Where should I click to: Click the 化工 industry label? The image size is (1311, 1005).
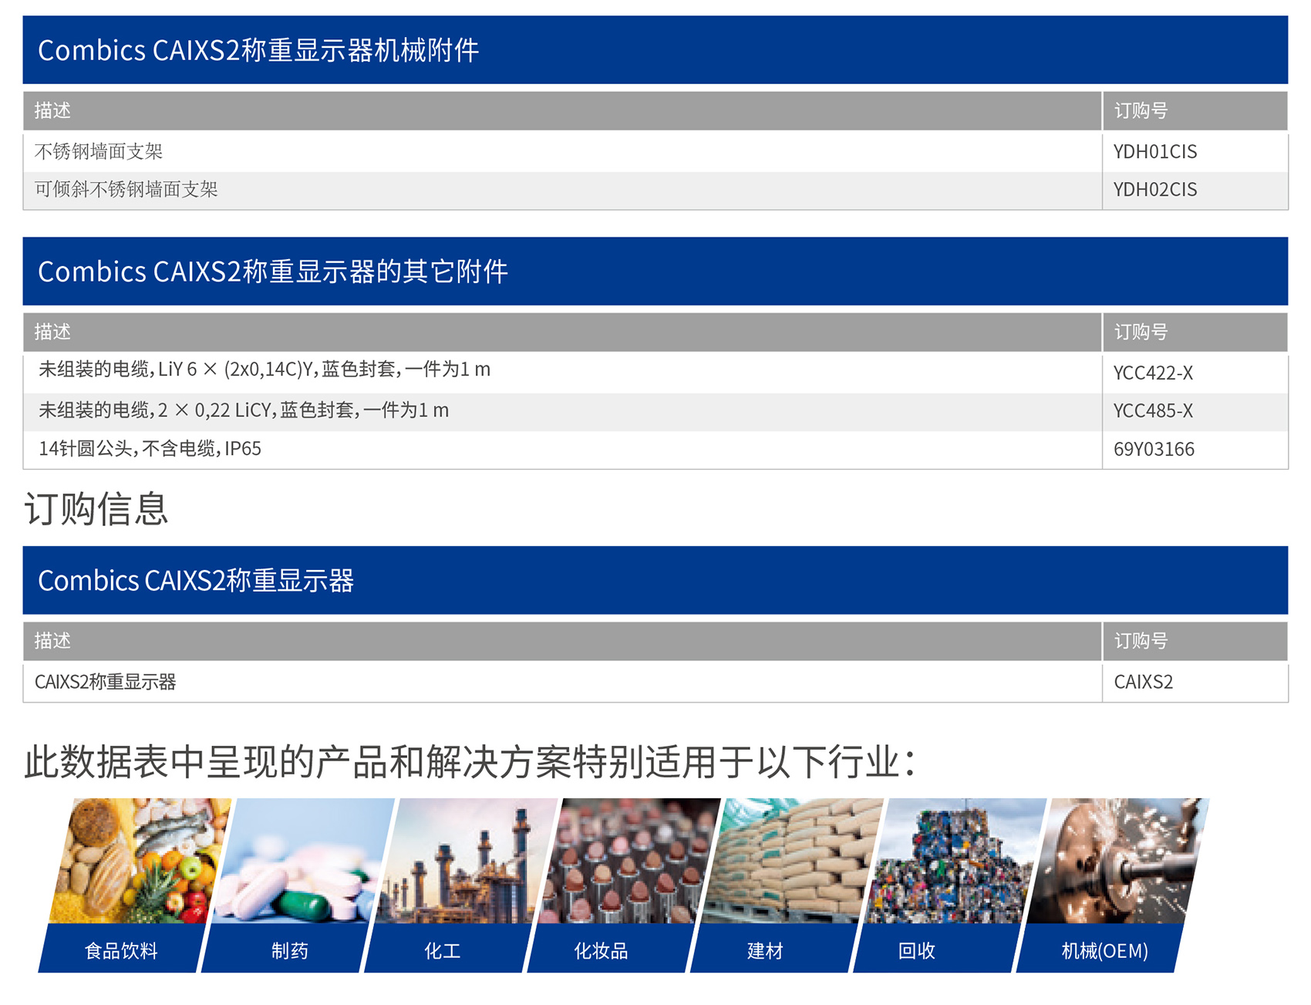point(442,950)
